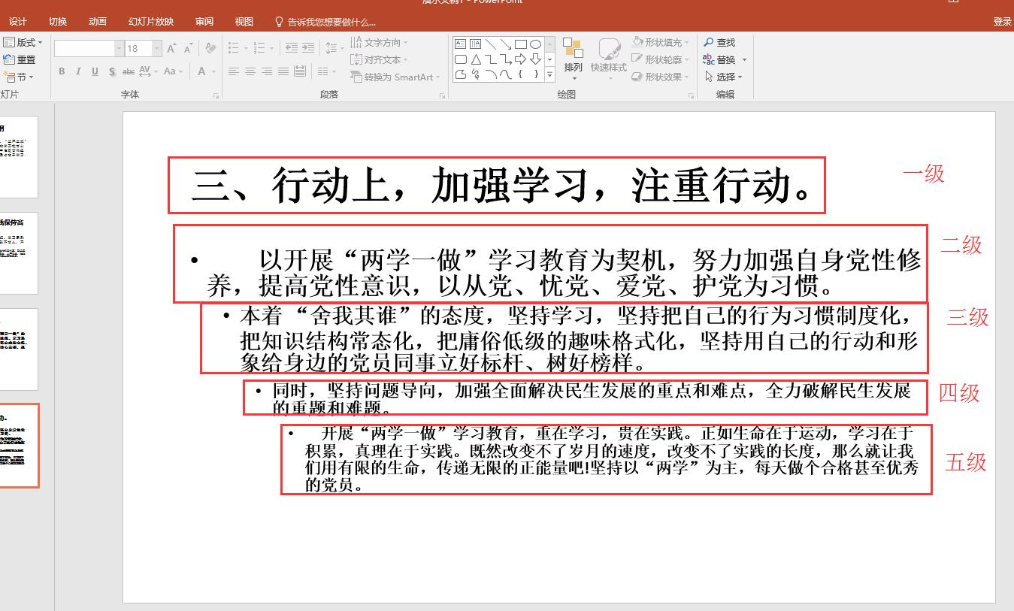Select the Oval shape tool
Image resolution: width=1014 pixels, height=611 pixels.
[x=536, y=44]
